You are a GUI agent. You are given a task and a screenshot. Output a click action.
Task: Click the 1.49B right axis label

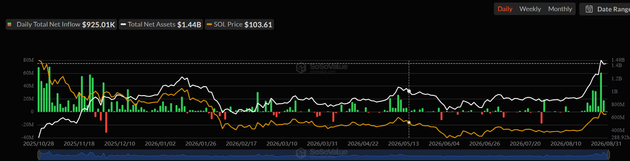coord(618,60)
